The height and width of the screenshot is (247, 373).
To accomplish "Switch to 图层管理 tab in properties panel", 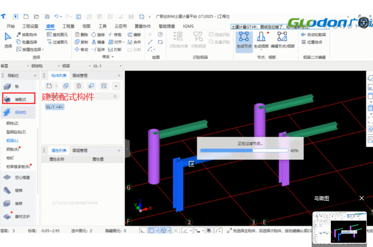I will click(x=80, y=150).
